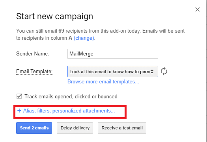Click the plus icon beside Alias, filters
Viewport: 207px width, 142px height.
pos(19,111)
